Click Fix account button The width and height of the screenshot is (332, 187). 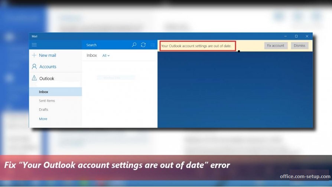[x=276, y=46]
